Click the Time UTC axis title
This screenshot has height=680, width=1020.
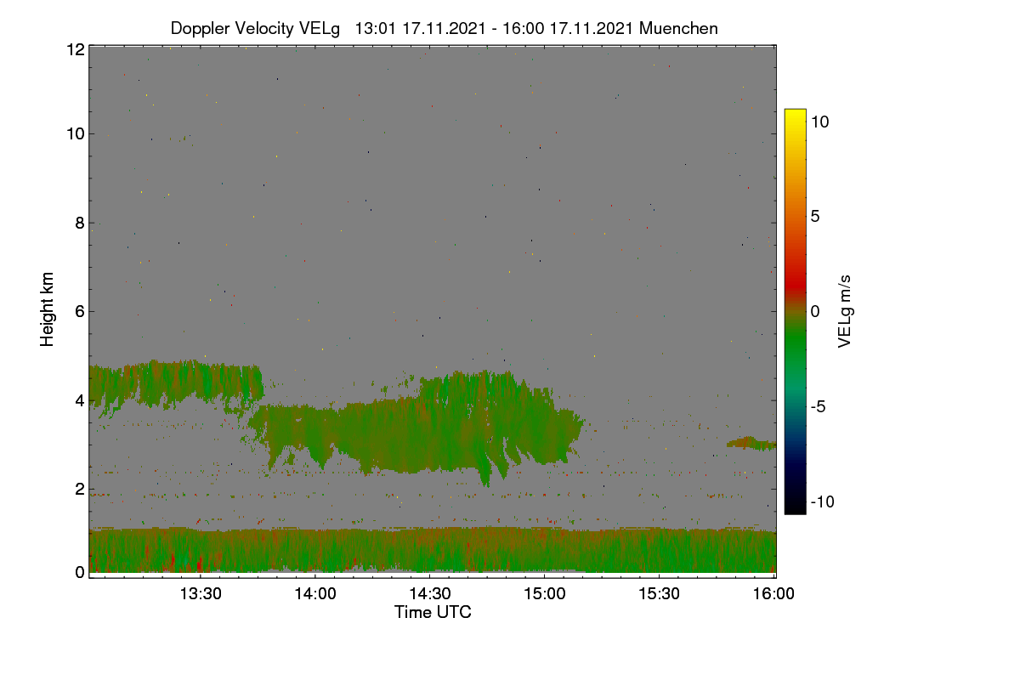(x=433, y=612)
